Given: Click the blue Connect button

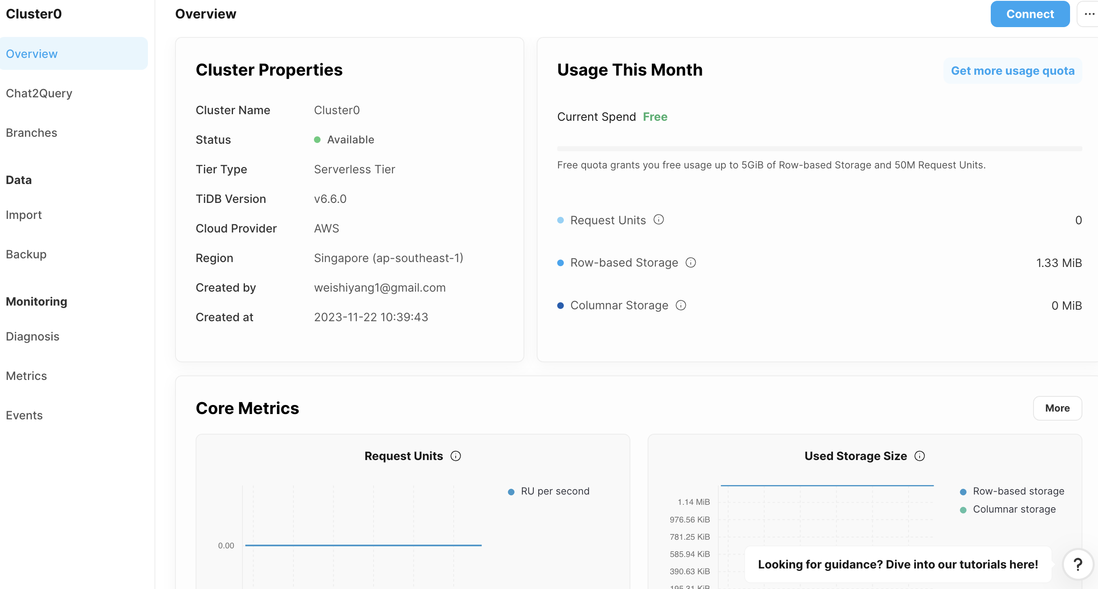Looking at the screenshot, I should pyautogui.click(x=1030, y=14).
